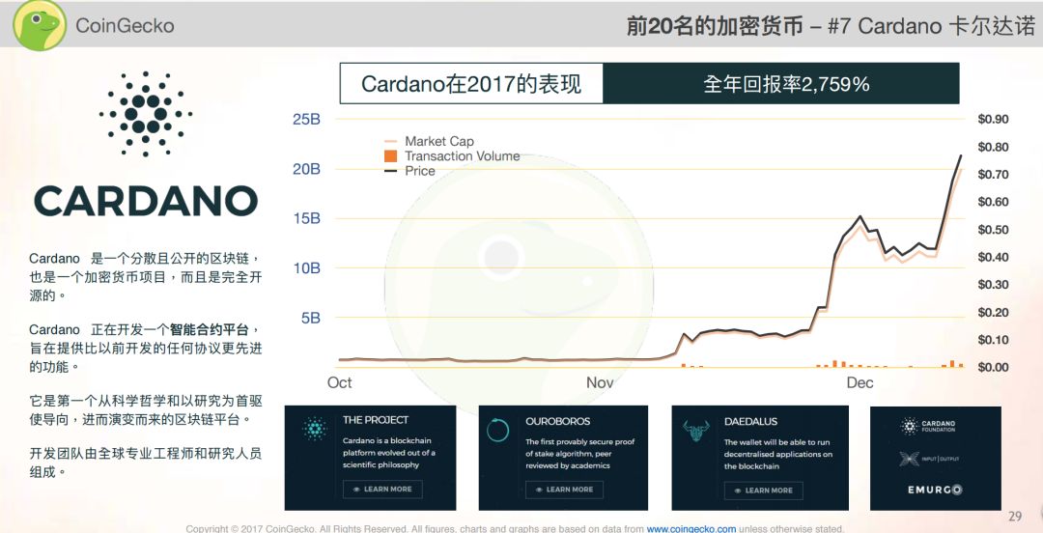Viewport: 1043px width, 533px height.
Task: Click the 20B axis label
Action: 306,169
